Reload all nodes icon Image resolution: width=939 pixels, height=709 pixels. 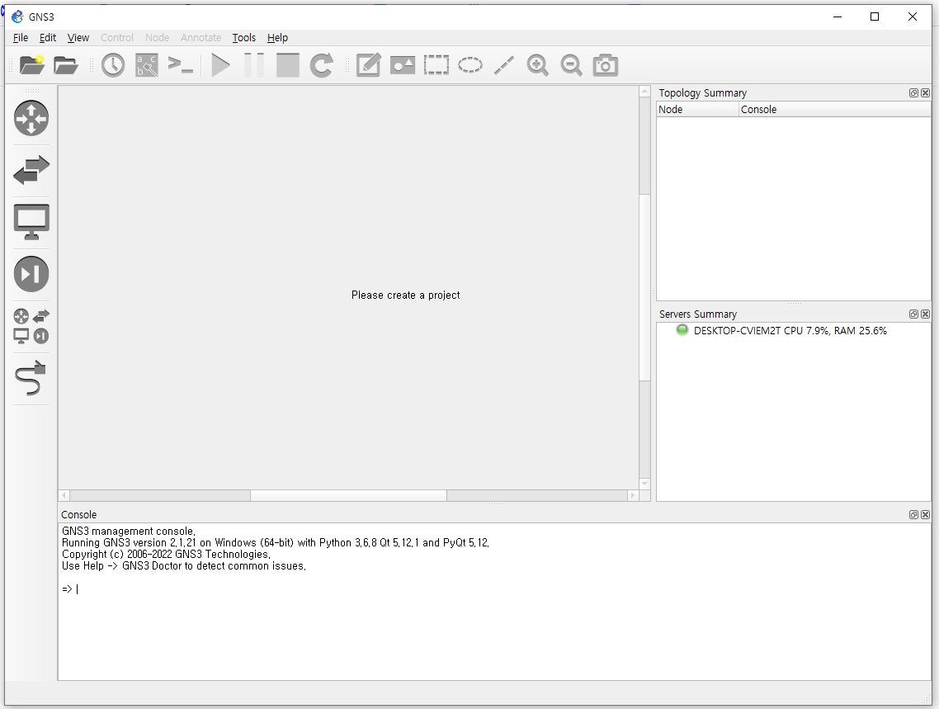coord(322,64)
